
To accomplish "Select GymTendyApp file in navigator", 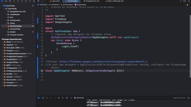I will (18, 26).
